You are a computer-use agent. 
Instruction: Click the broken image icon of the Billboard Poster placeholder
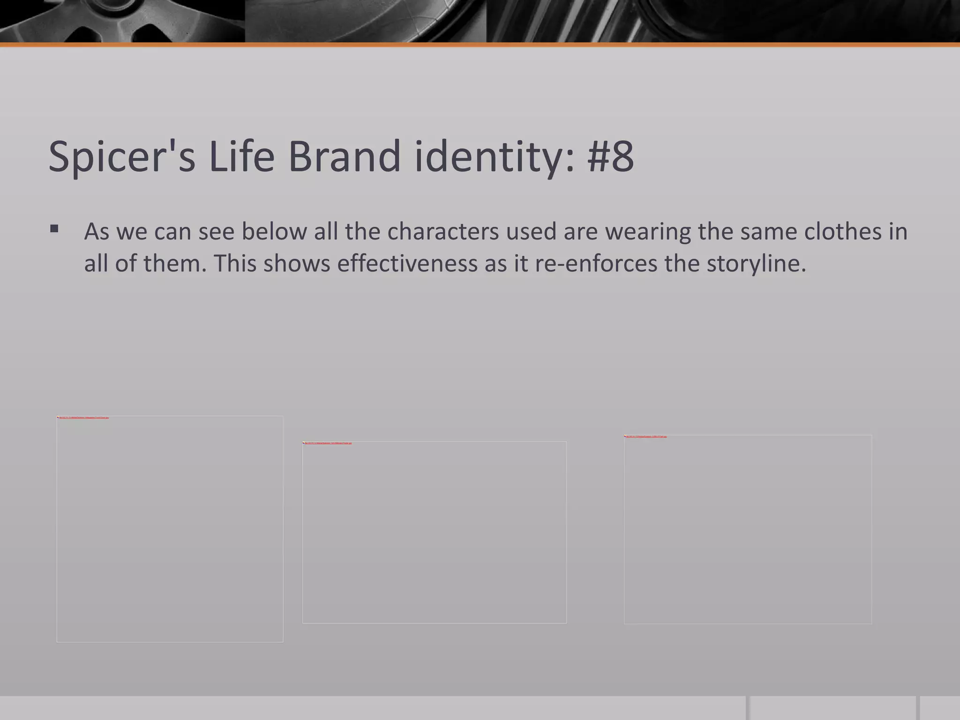304,443
